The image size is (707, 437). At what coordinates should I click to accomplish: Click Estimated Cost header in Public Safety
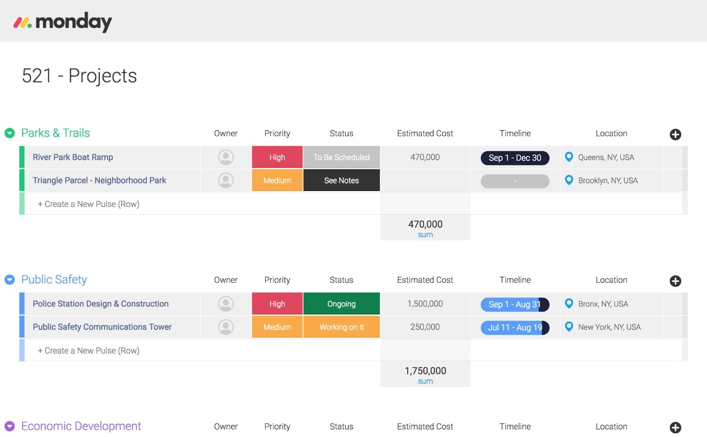pyautogui.click(x=425, y=280)
